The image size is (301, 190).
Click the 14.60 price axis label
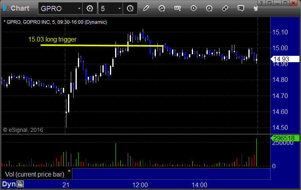280,112
